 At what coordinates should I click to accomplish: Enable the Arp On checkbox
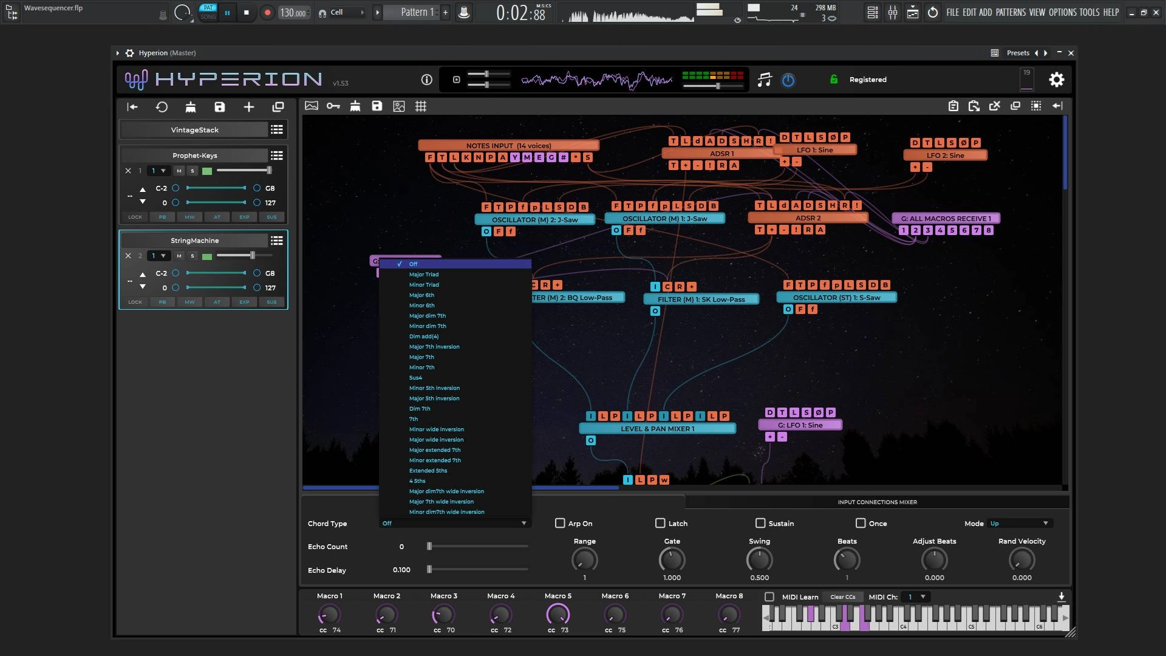pyautogui.click(x=560, y=523)
